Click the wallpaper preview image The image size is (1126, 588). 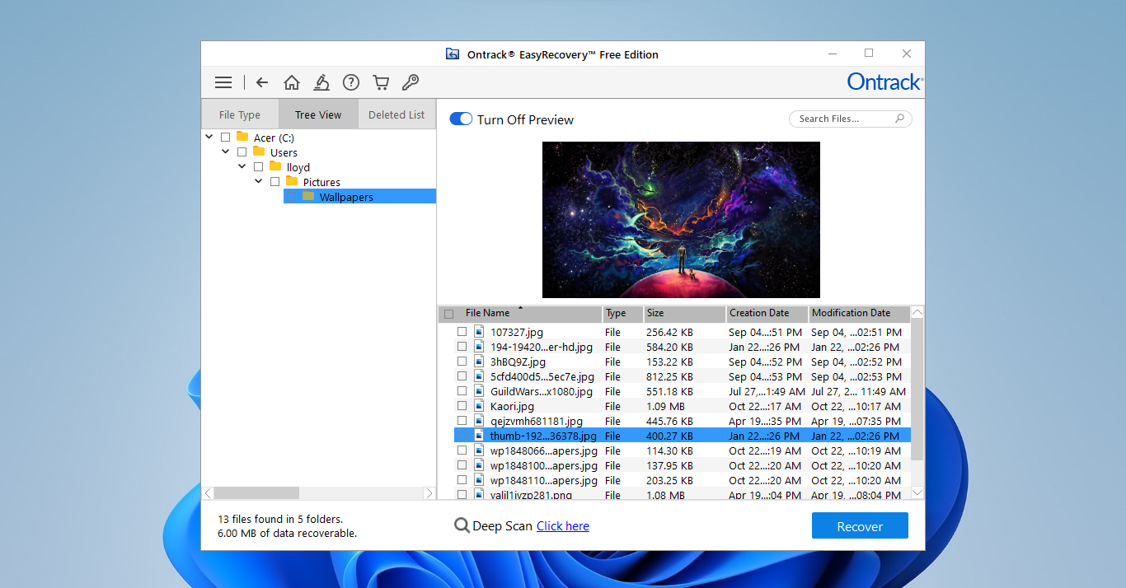tap(681, 219)
